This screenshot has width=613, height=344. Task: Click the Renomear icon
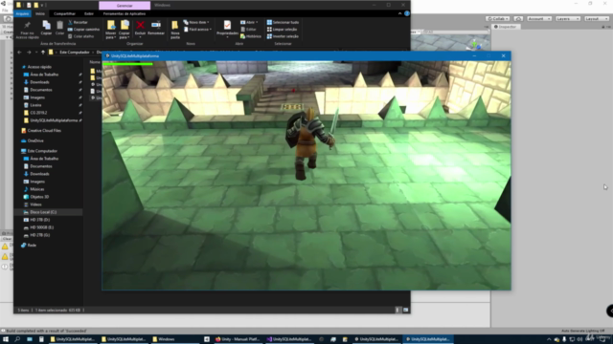(x=156, y=28)
